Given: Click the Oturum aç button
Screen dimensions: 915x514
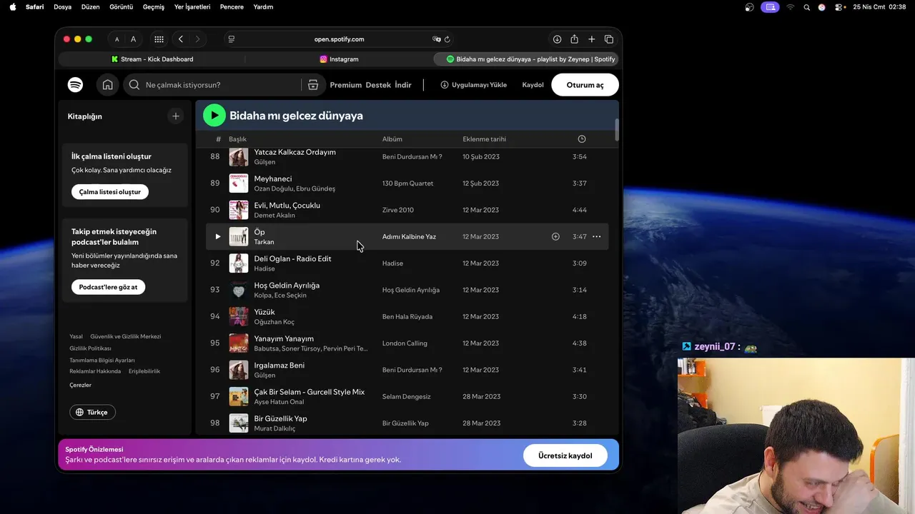Looking at the screenshot, I should [585, 85].
